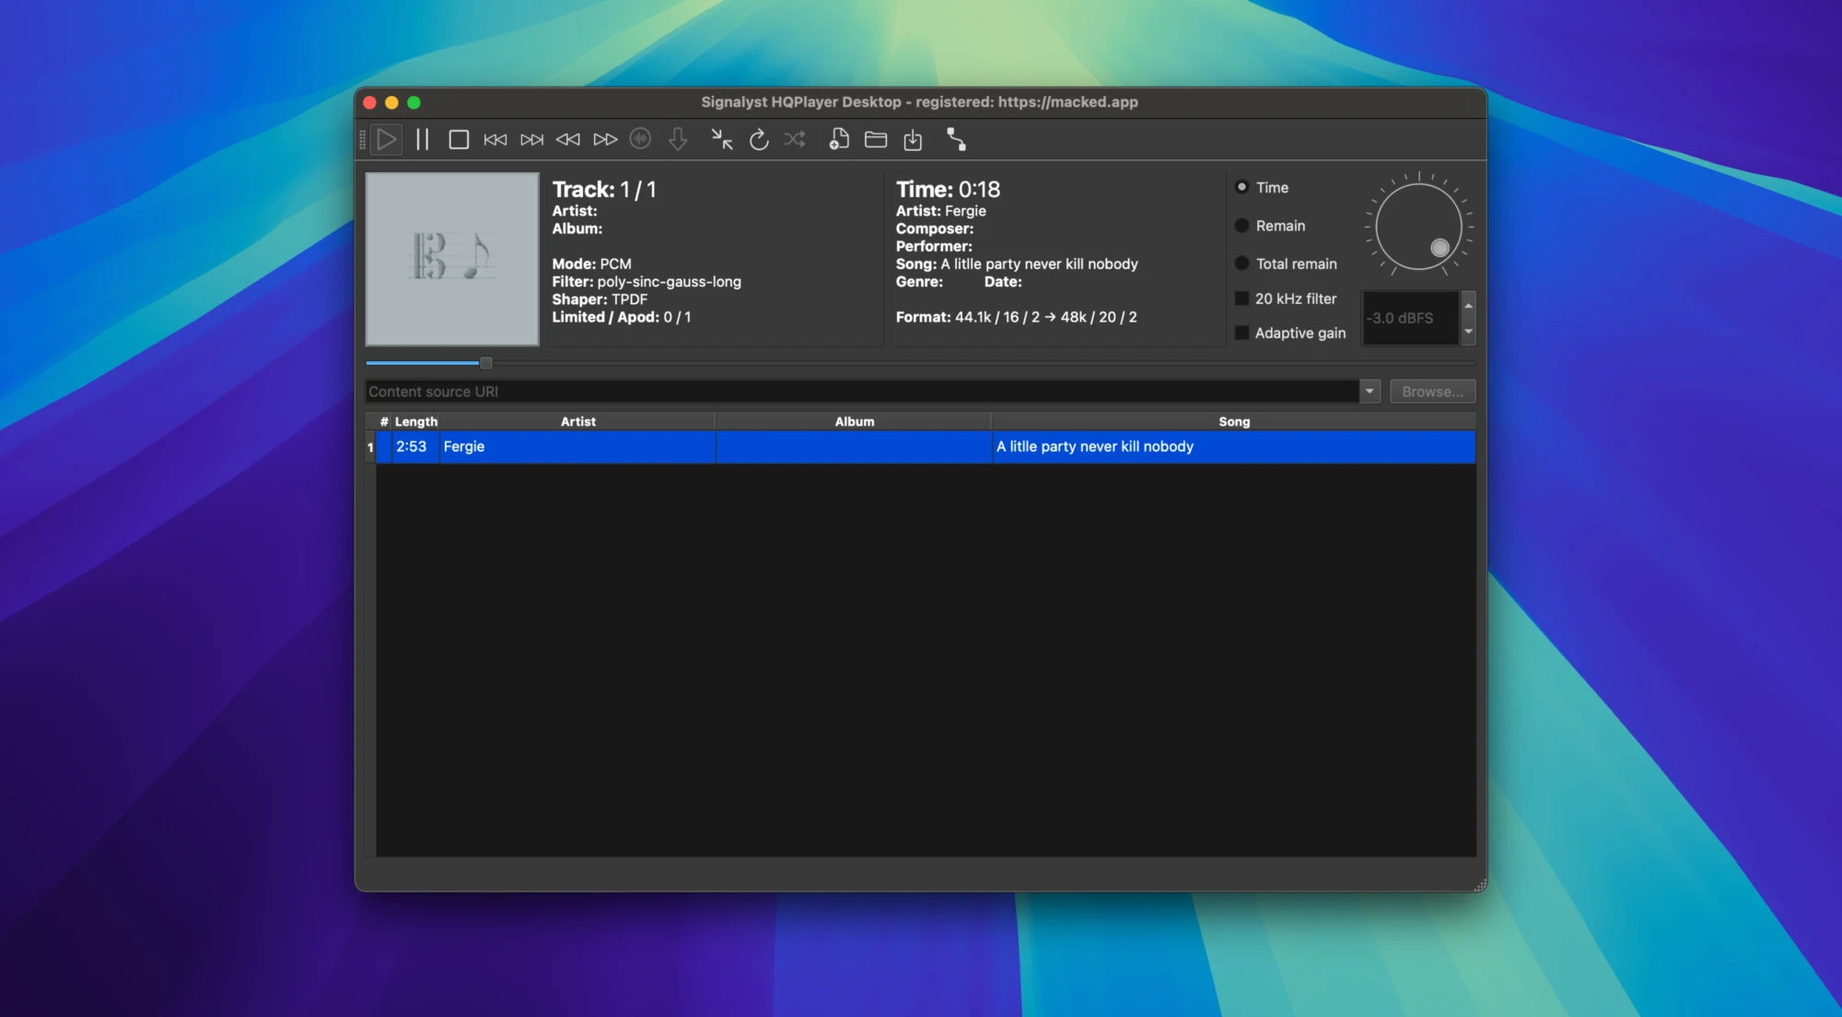Select the Remain radio button
Screen dimensions: 1842x1017
[x=1242, y=226]
